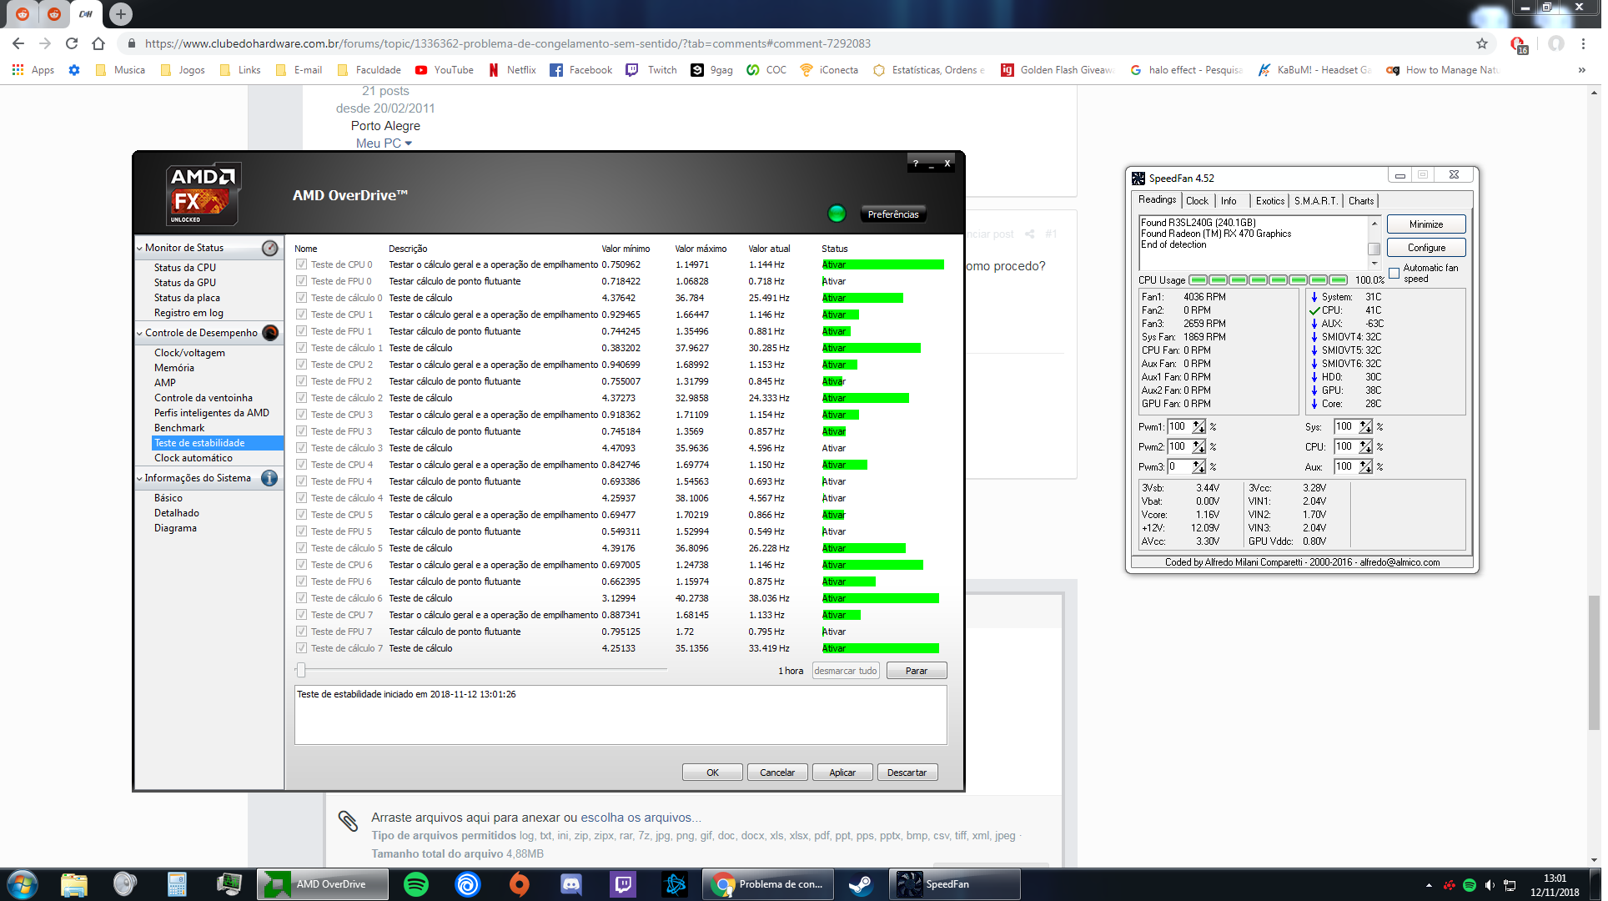The width and height of the screenshot is (1608, 901).
Task: Click the test duration slider handle
Action: point(301,670)
